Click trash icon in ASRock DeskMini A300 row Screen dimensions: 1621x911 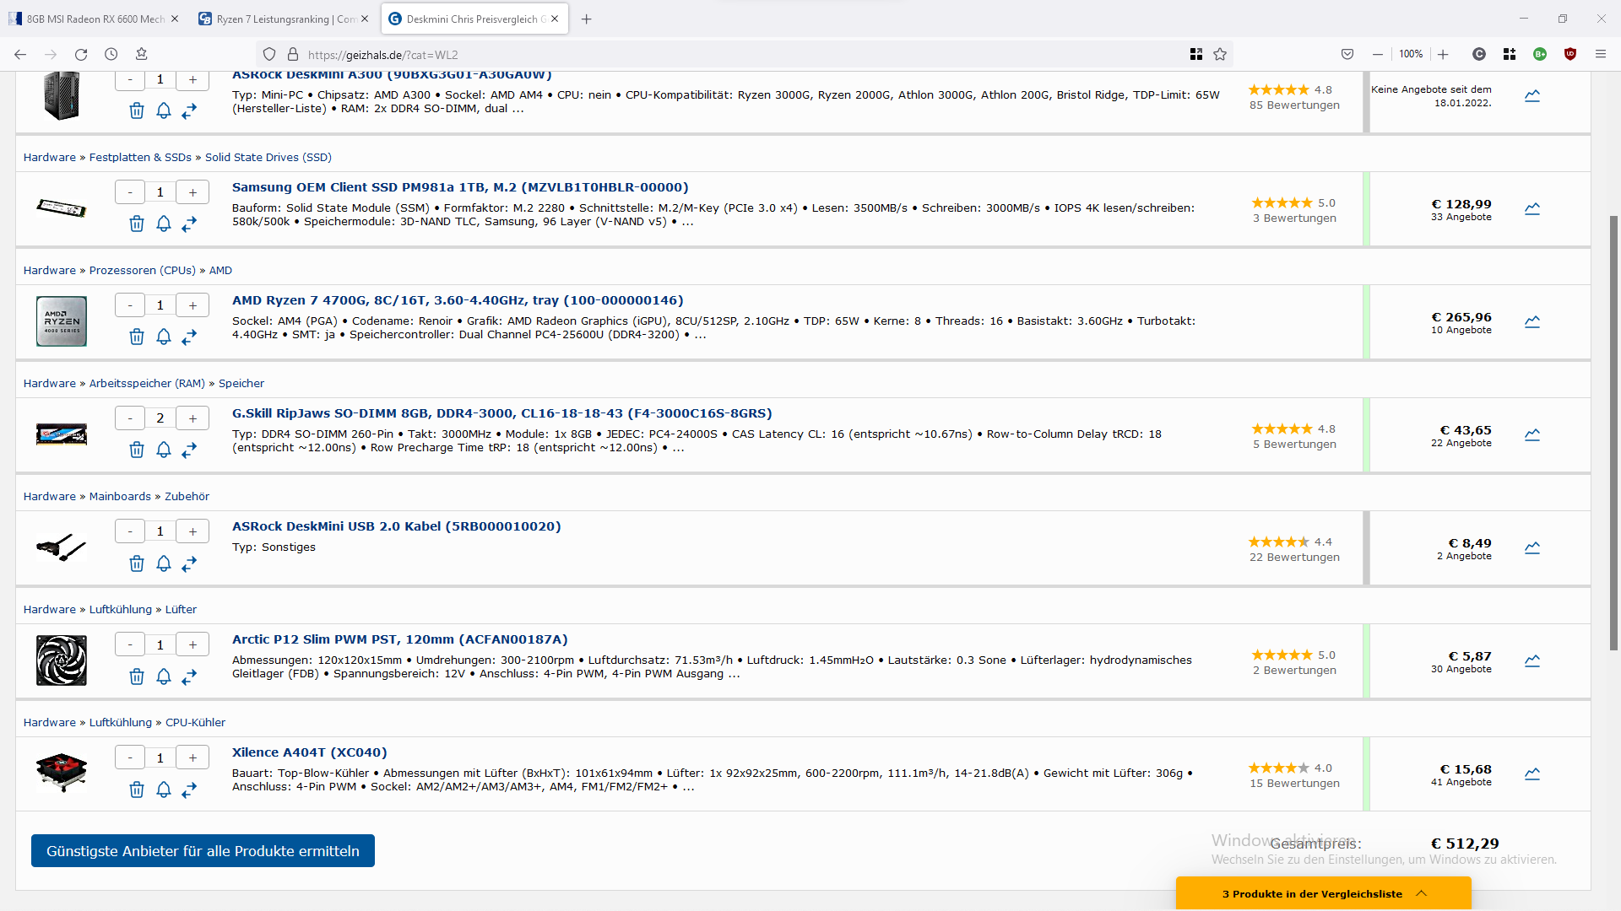point(137,111)
